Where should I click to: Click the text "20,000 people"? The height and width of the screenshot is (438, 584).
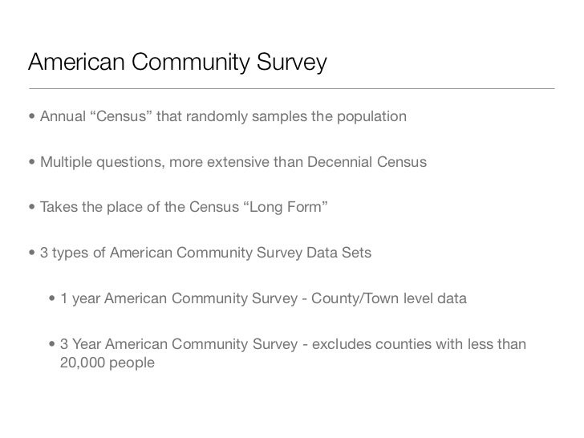107,363
